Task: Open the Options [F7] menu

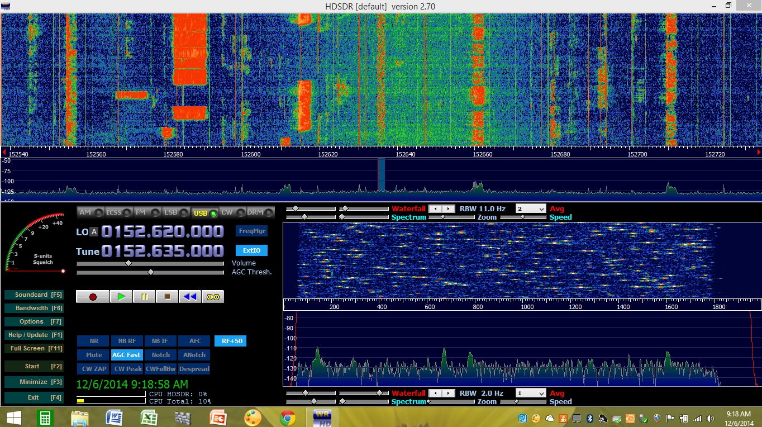Action: (x=34, y=321)
